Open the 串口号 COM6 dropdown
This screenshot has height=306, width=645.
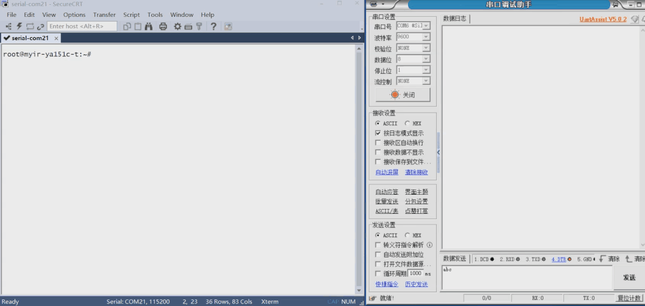pos(426,26)
